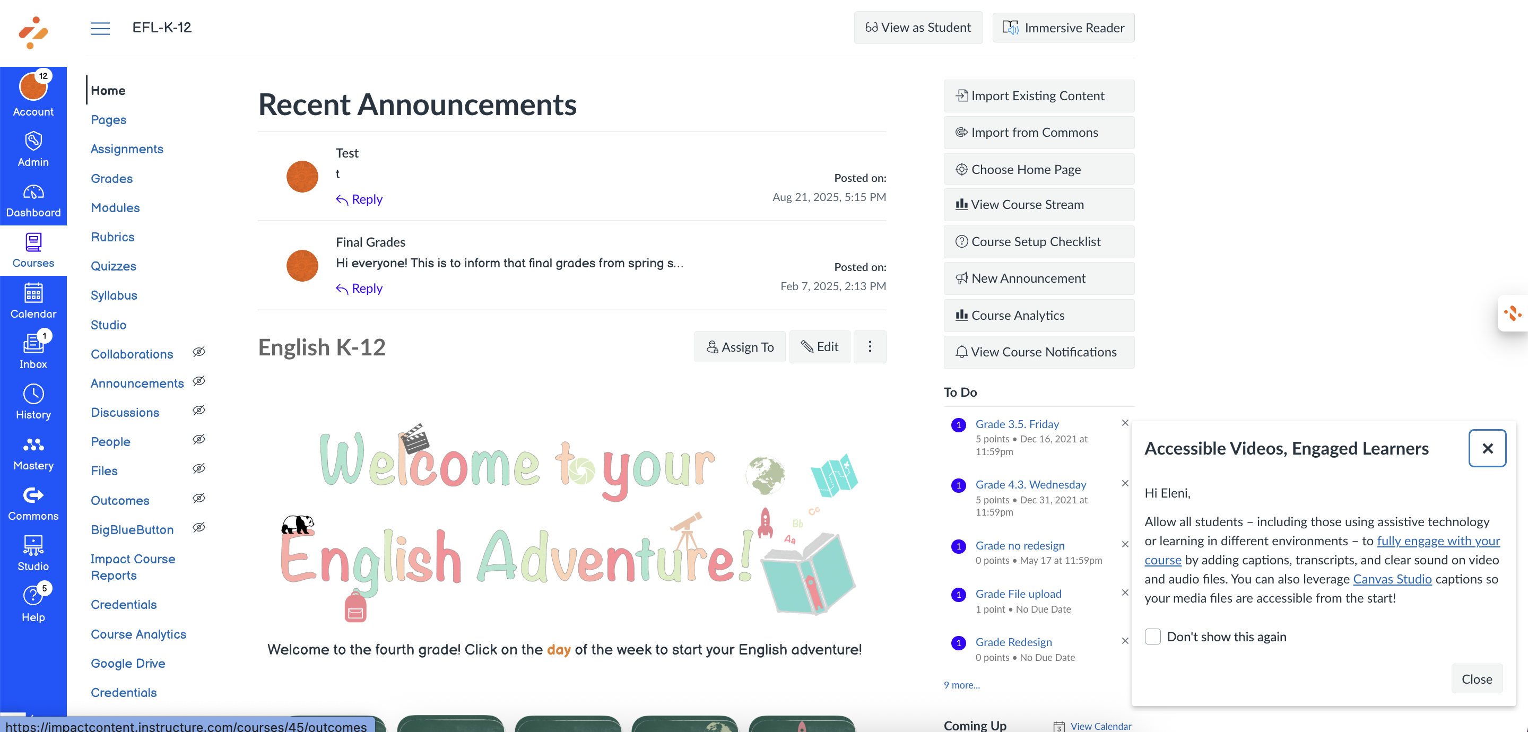Viewport: 1528px width, 732px height.
Task: Open Quizzes in course navigation
Action: pos(114,266)
